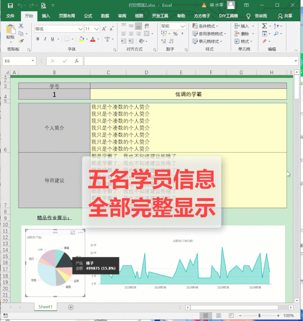This screenshot has width=303, height=321.
Task: Toggle bold formatting
Action: [x=38, y=39]
